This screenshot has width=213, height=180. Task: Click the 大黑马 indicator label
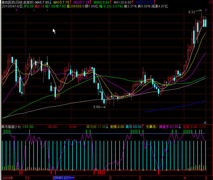(x=152, y=127)
